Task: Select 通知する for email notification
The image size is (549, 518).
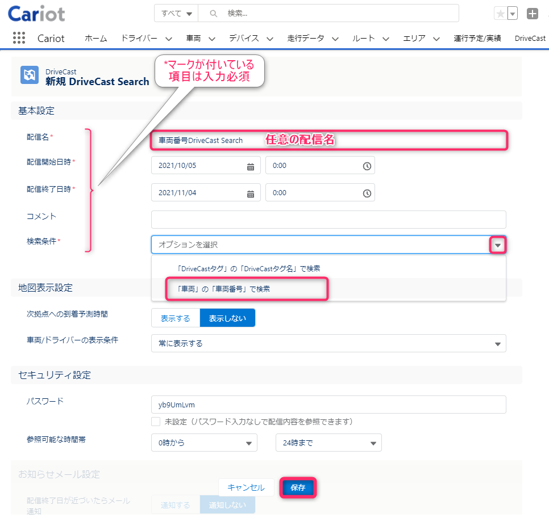Action: 176,505
